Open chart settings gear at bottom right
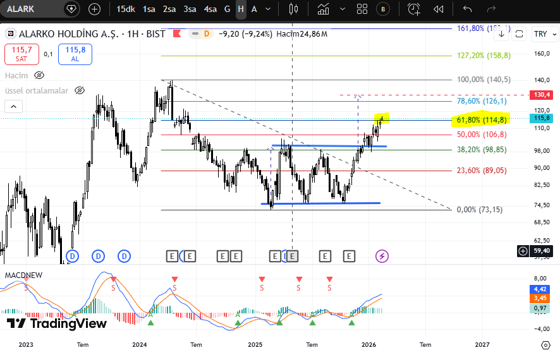 (545, 345)
